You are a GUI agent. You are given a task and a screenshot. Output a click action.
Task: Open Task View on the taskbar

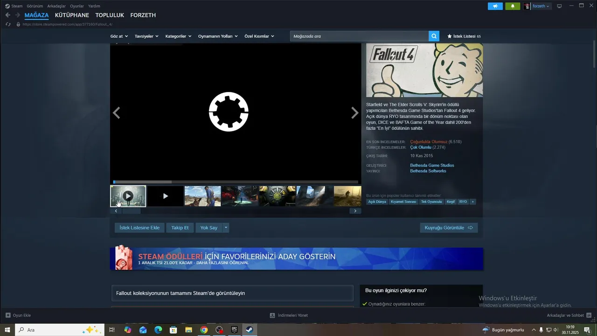(112, 330)
